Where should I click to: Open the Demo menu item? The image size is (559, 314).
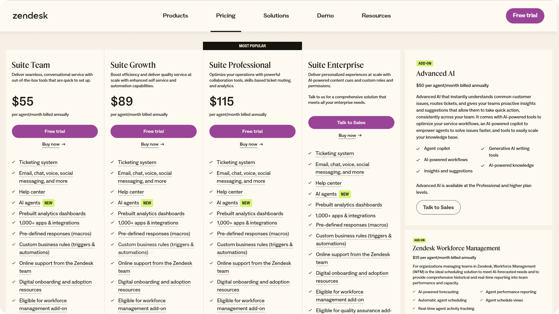coord(325,16)
